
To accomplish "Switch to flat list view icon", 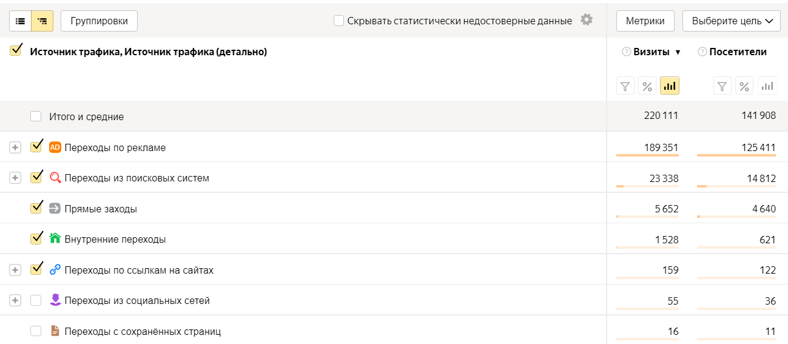I will [20, 21].
